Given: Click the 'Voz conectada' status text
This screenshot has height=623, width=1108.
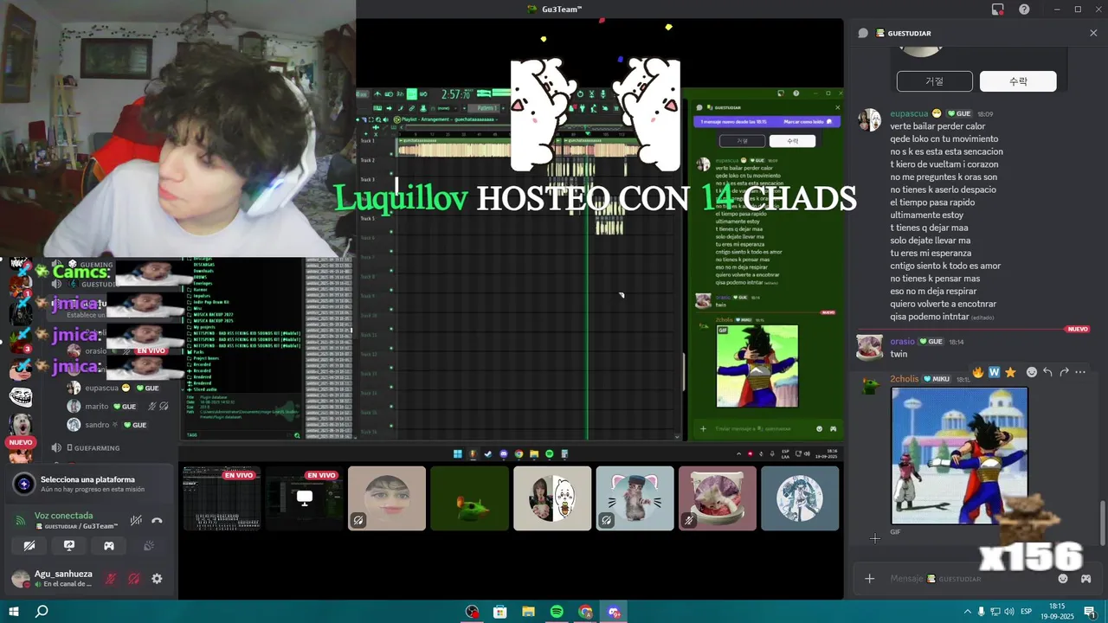Looking at the screenshot, I should [64, 515].
